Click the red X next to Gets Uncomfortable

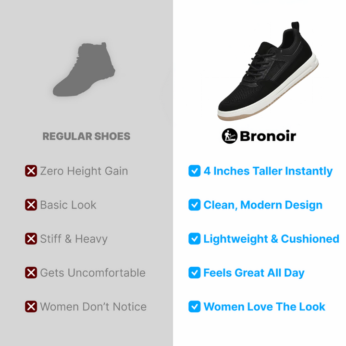(x=31, y=272)
